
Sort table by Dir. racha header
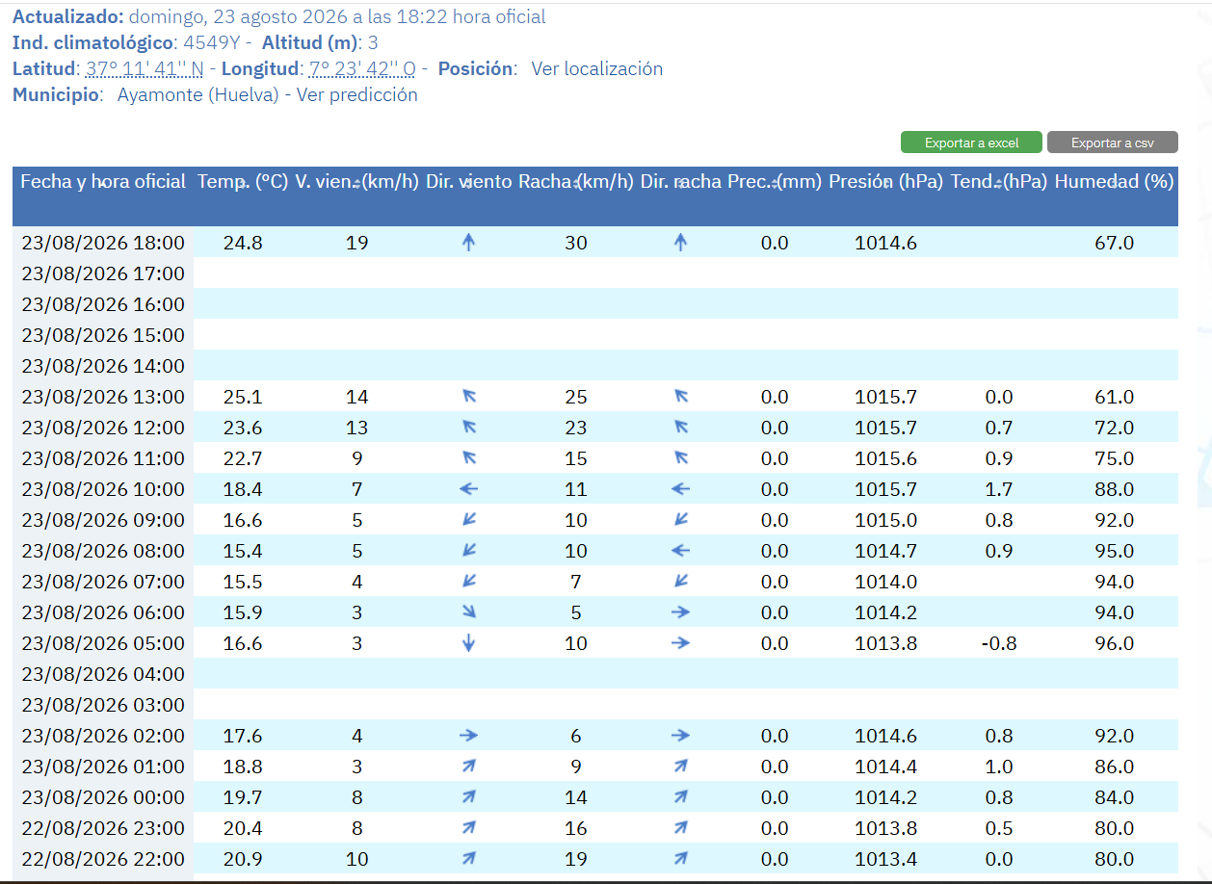pos(680,181)
